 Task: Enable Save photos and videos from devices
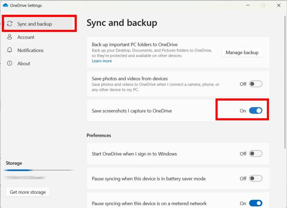click(x=256, y=84)
